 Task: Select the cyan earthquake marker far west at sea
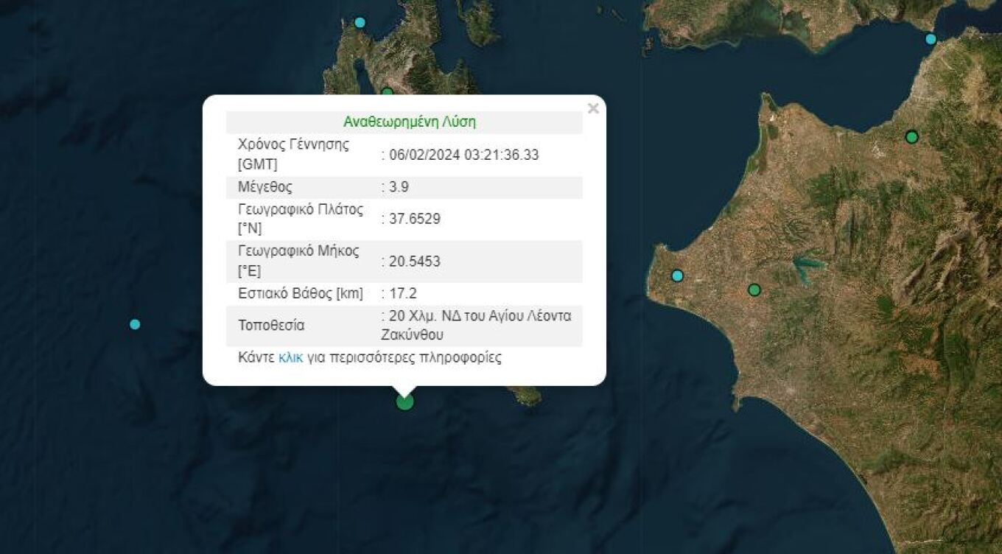pyautogui.click(x=135, y=324)
